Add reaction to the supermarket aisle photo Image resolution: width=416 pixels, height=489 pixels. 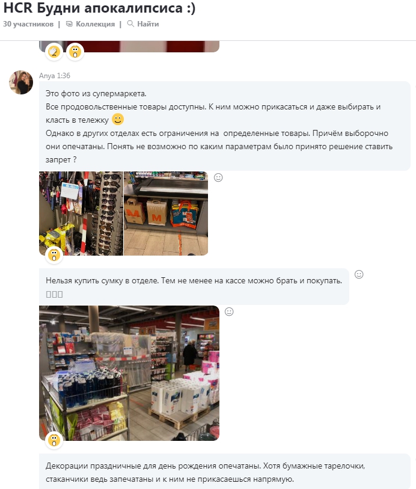point(229,312)
